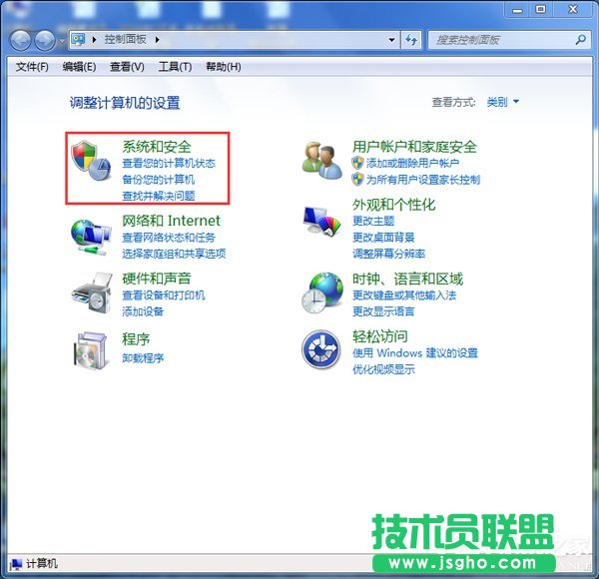599x579 pixels.
Task: Open 查找并解决问题 link
Action: 158,196
